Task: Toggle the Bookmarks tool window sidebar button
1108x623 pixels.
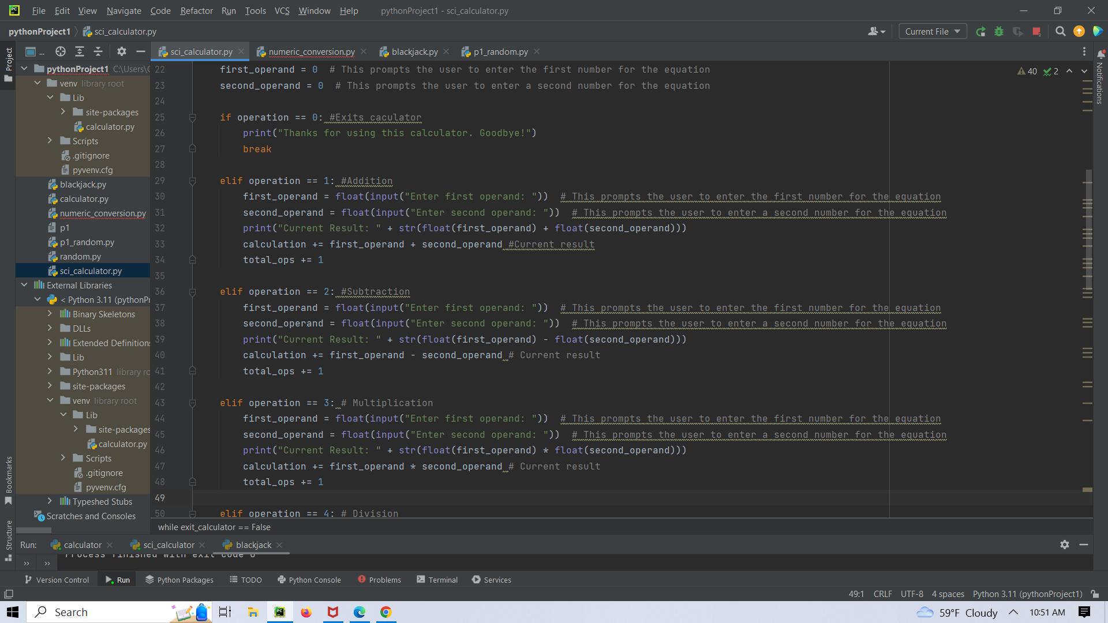Action: [8, 480]
